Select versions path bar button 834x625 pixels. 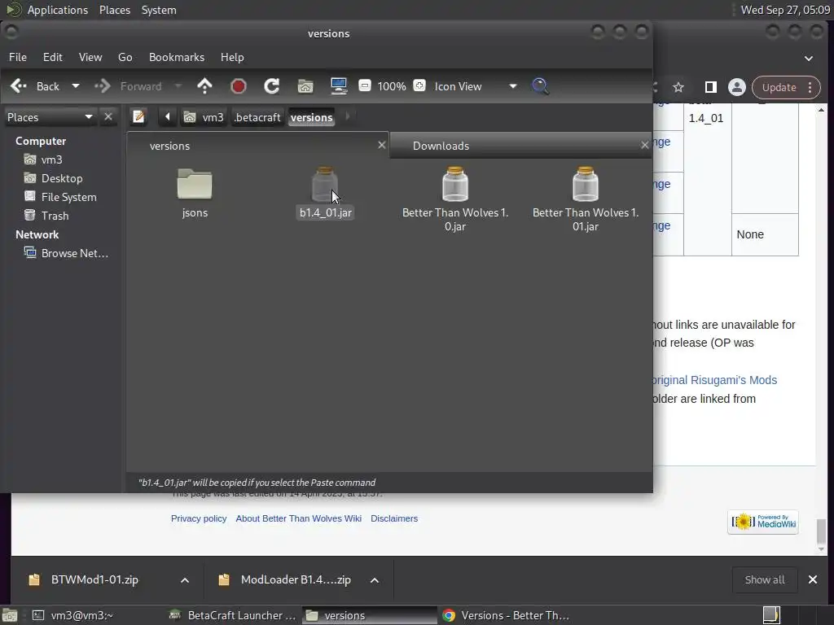point(312,117)
